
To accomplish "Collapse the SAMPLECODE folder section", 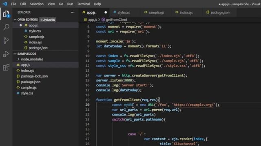I will click(15, 54).
